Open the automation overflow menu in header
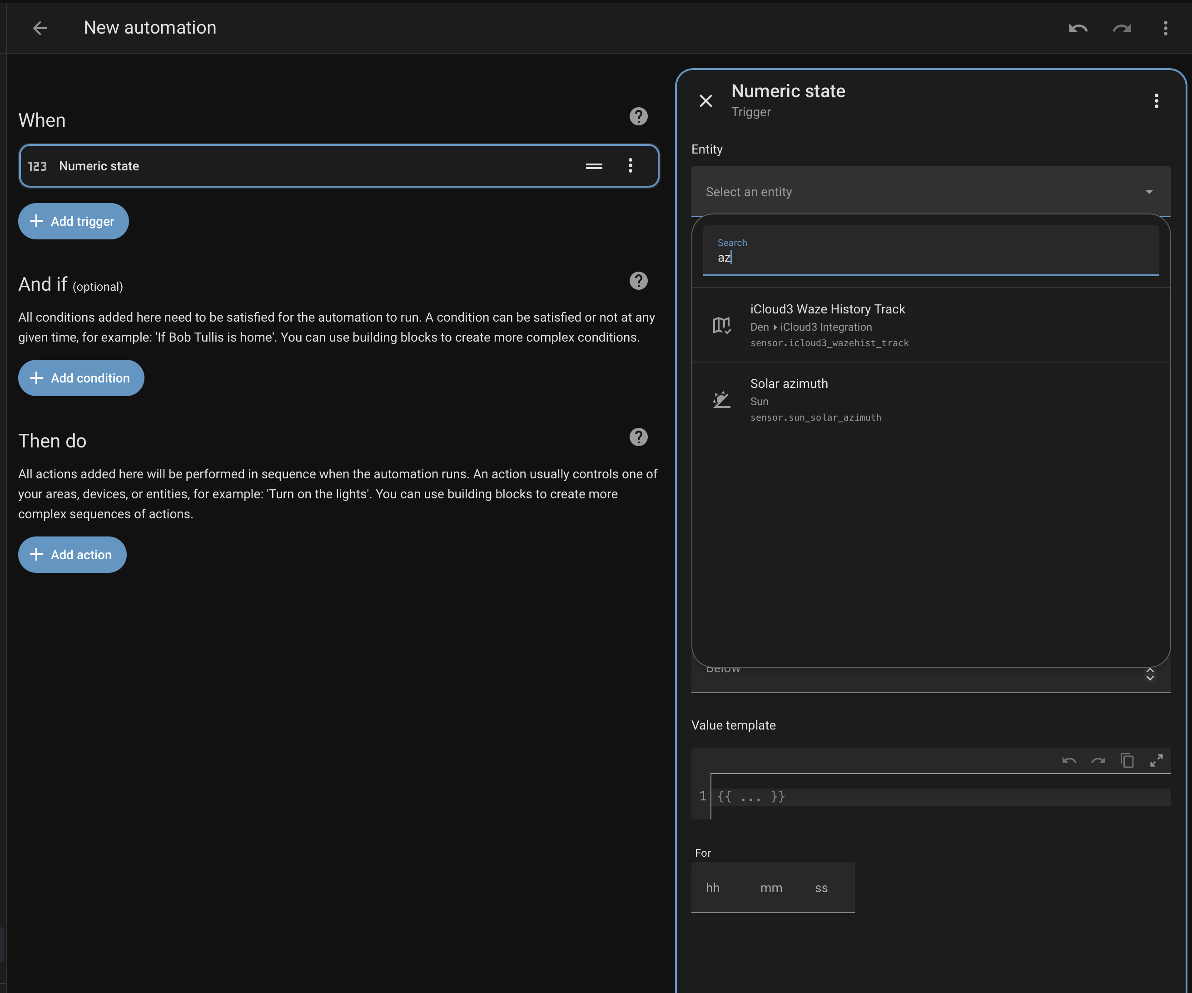The width and height of the screenshot is (1192, 993). [1165, 28]
